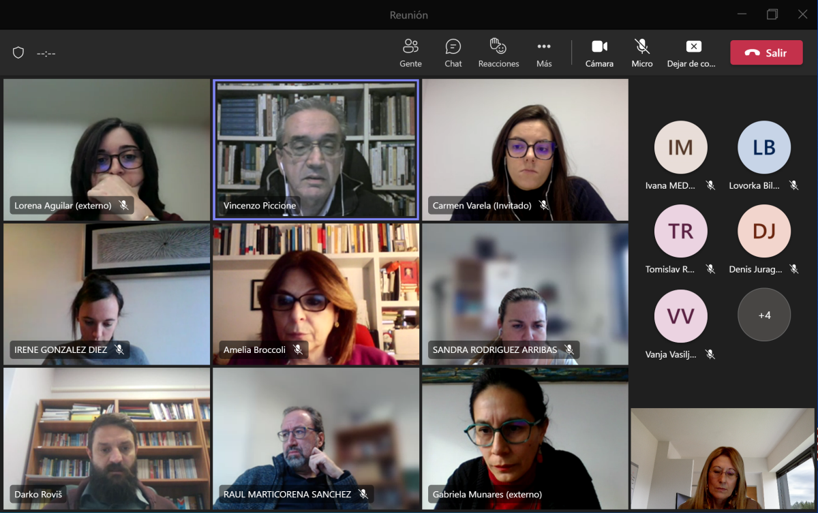Click the Darko Roviš name label
818x513 pixels.
[38, 494]
